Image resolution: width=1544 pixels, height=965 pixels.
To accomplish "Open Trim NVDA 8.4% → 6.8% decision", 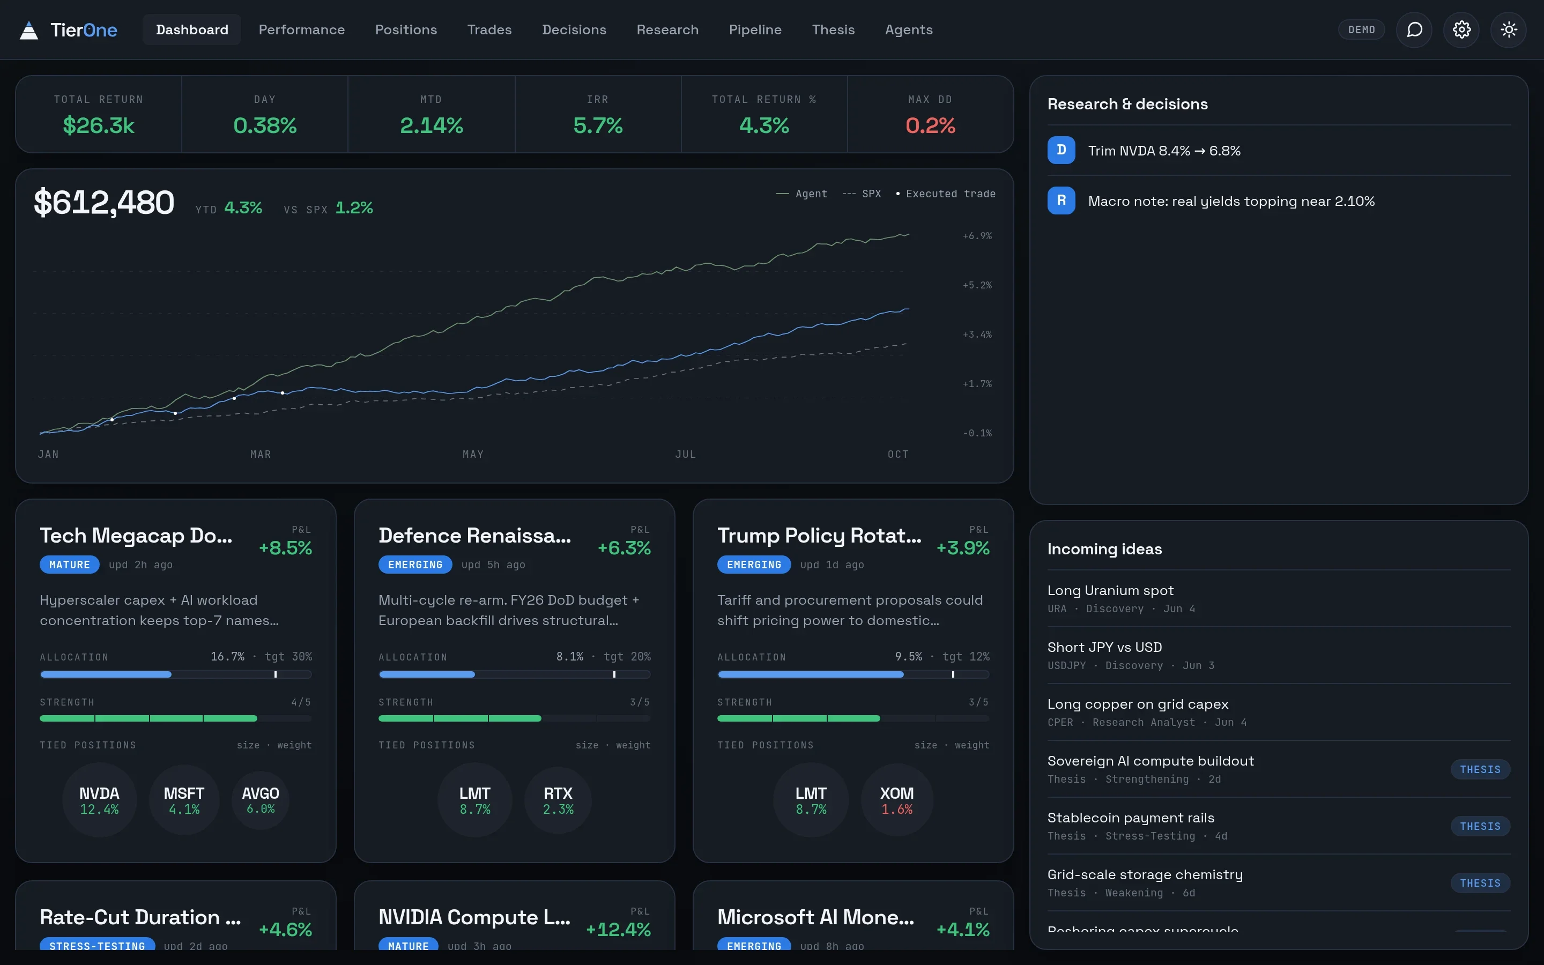I will [x=1279, y=151].
